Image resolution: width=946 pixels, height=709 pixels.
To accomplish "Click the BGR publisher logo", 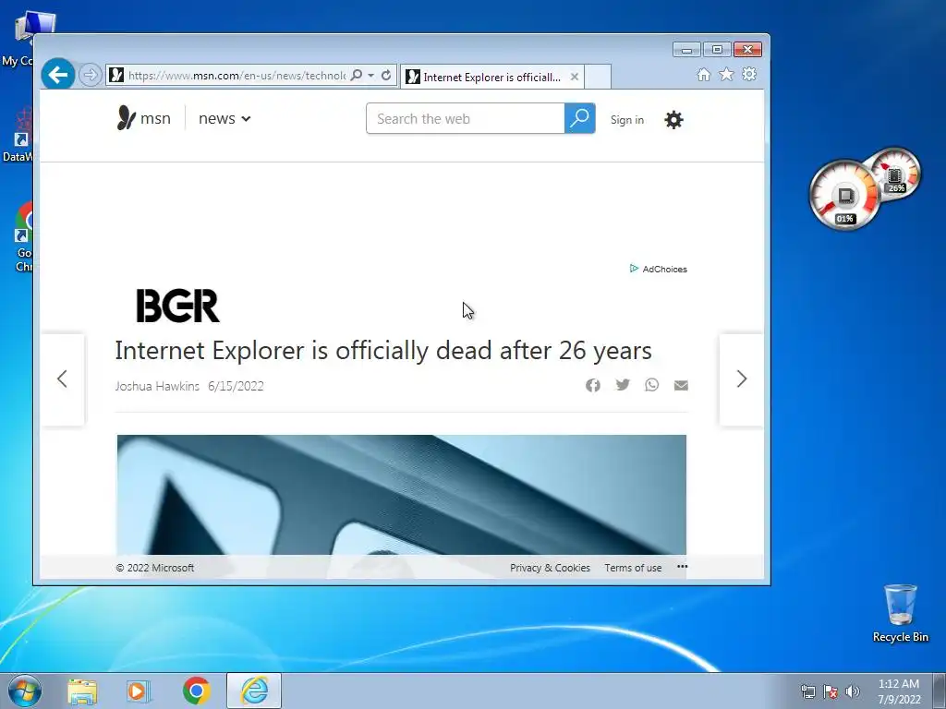I will (178, 306).
